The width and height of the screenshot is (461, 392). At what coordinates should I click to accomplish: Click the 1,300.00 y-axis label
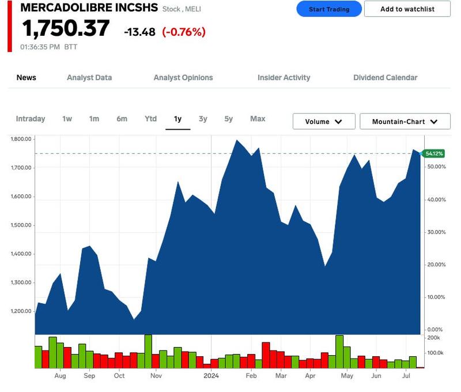click(x=21, y=282)
